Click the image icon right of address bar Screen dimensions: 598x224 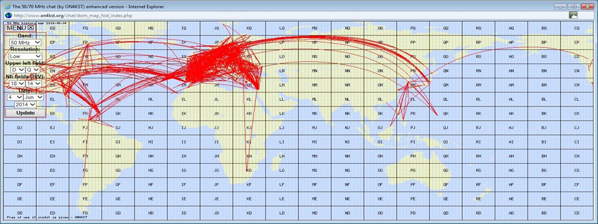pyautogui.click(x=573, y=15)
